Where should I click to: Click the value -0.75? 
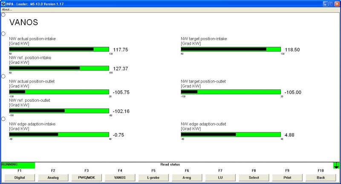click(118, 135)
